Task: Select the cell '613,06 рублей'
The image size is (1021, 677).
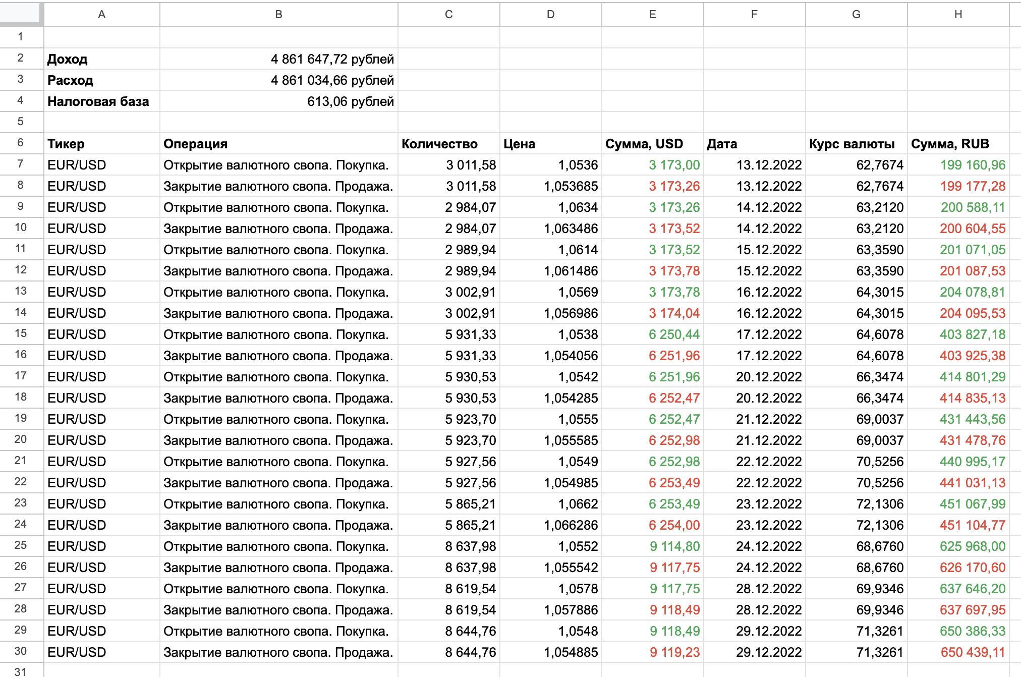Action: tap(279, 101)
